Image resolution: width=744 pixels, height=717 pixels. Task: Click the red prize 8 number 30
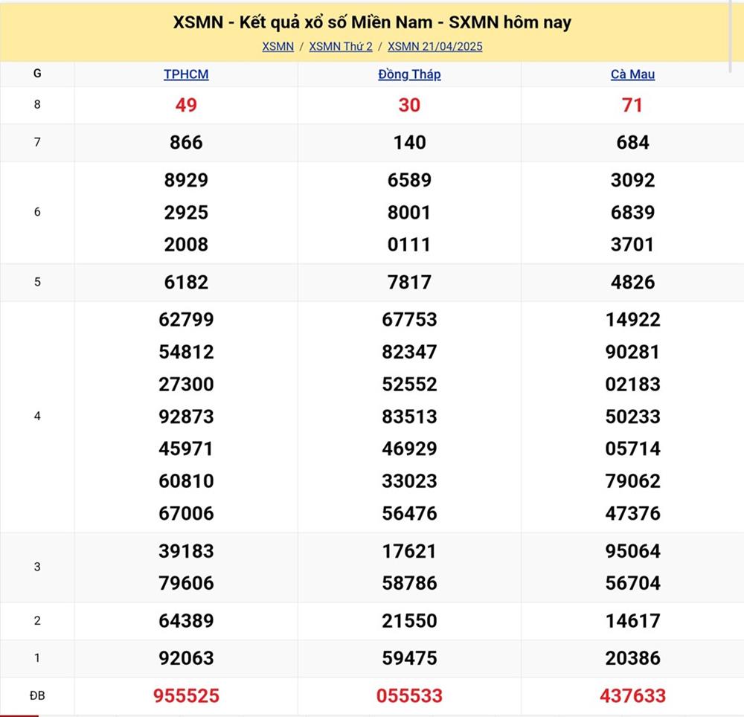(x=409, y=106)
